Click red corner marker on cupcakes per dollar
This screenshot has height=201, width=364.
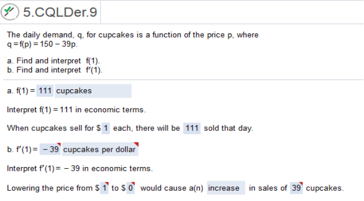point(136,145)
